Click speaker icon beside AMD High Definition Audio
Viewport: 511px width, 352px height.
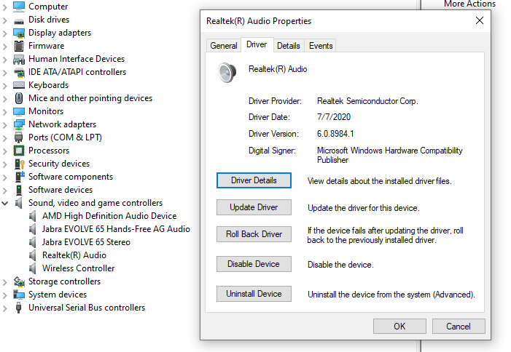tap(32, 216)
